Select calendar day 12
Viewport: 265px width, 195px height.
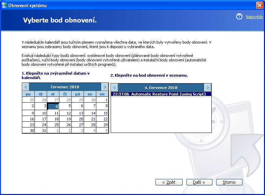[x=66, y=113]
